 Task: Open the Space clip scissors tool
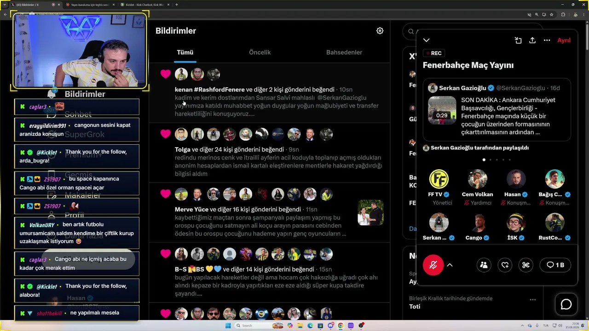pos(526,265)
